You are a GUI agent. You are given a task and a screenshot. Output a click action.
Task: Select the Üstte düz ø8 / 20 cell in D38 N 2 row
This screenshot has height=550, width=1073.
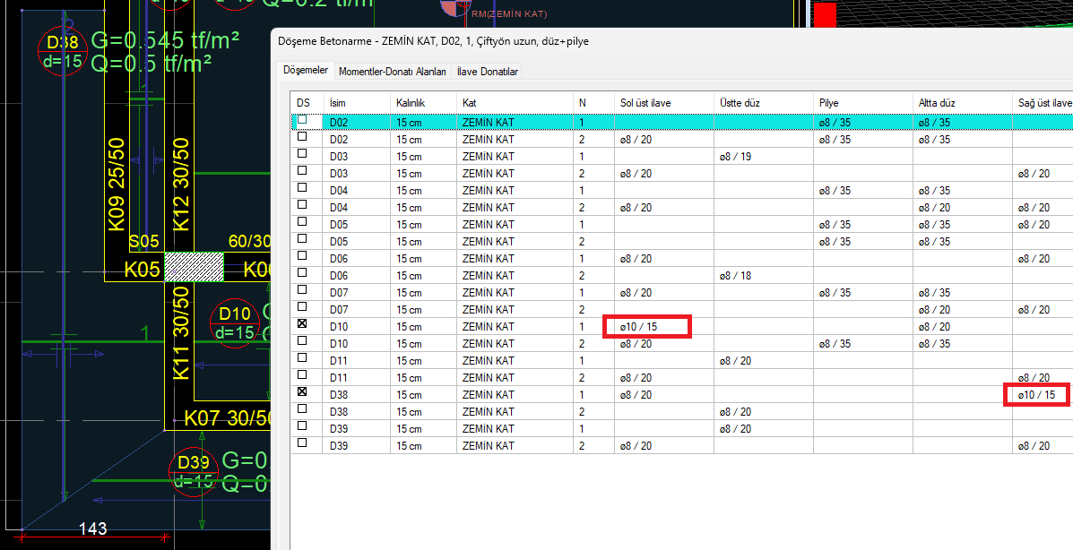click(x=764, y=412)
